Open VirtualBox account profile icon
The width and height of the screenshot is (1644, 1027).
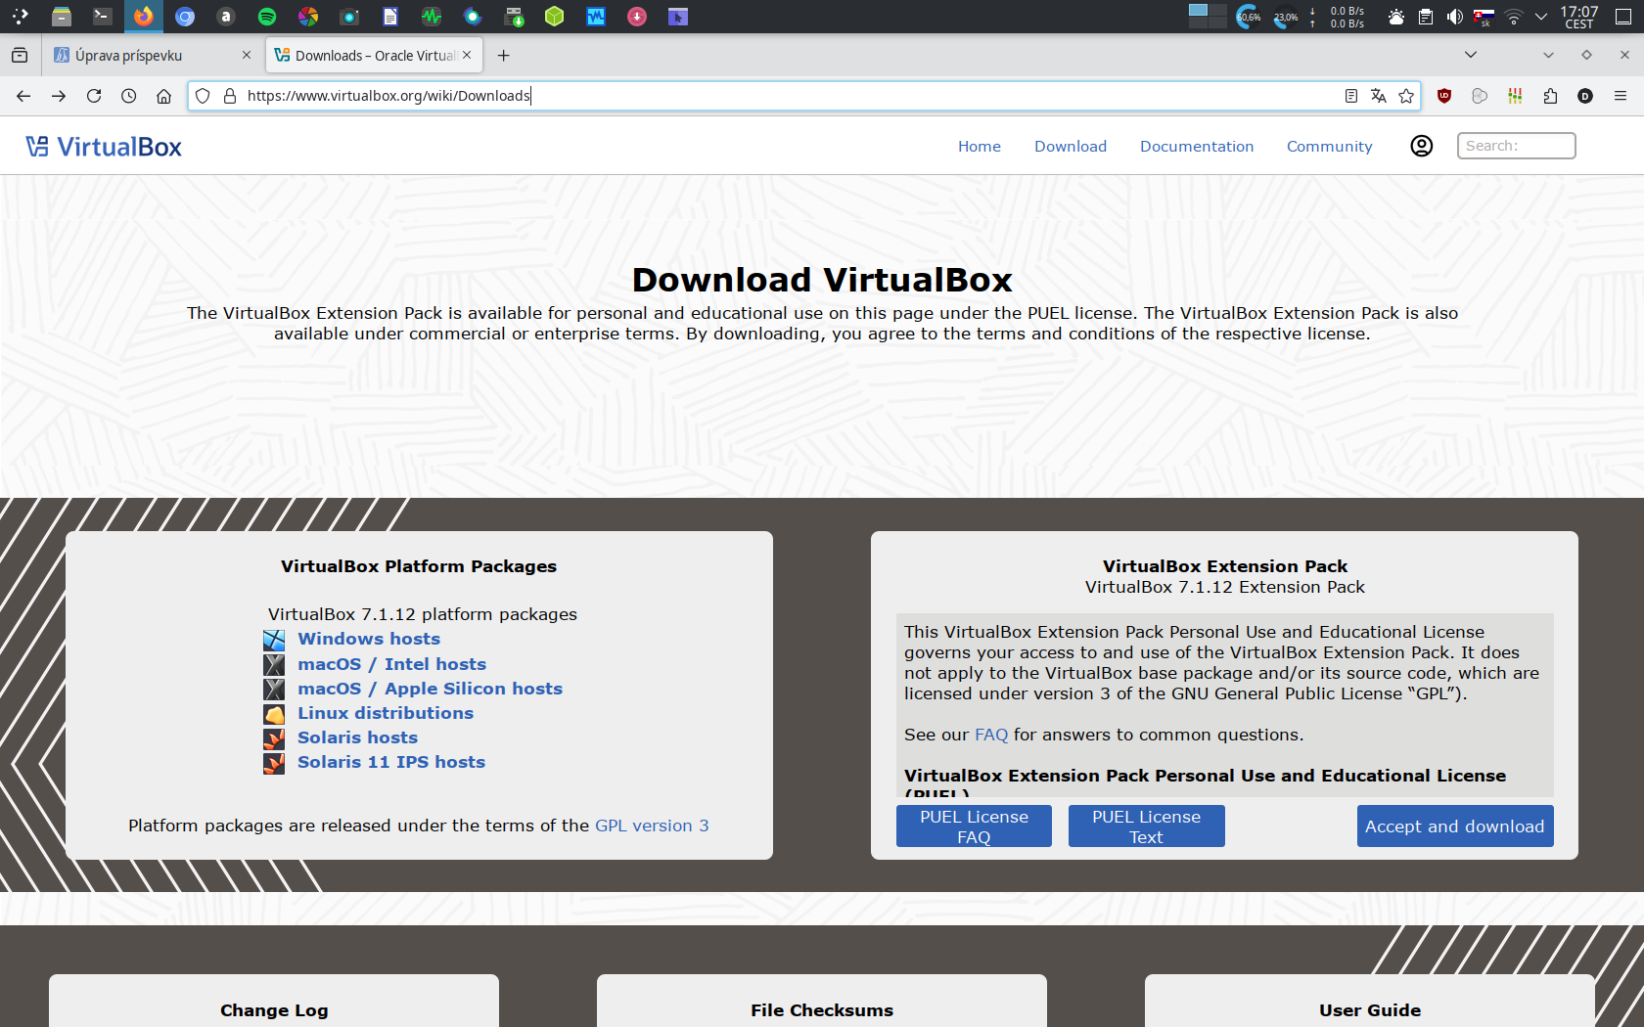click(1421, 146)
